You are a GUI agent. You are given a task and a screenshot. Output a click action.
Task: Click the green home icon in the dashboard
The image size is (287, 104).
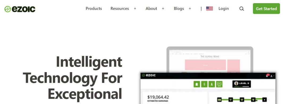click(197, 84)
